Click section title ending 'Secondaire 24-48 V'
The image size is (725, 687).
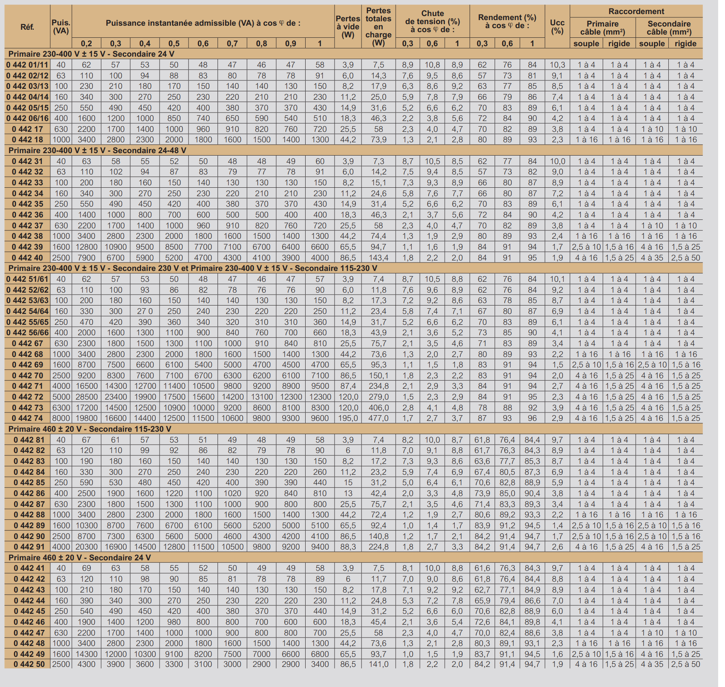(x=97, y=150)
